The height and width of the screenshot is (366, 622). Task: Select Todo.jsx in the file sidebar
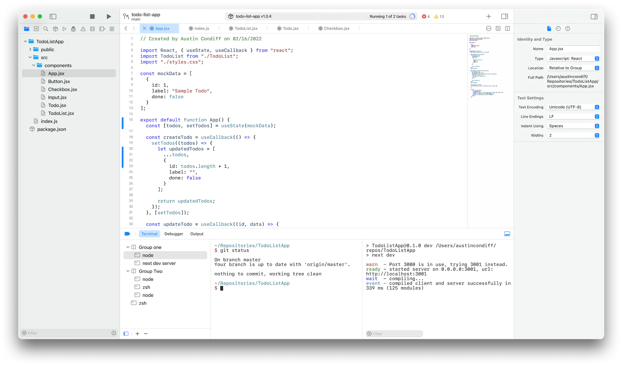(56, 105)
